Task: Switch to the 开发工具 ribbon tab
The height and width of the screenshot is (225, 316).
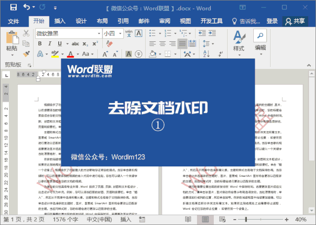Action: [212, 21]
